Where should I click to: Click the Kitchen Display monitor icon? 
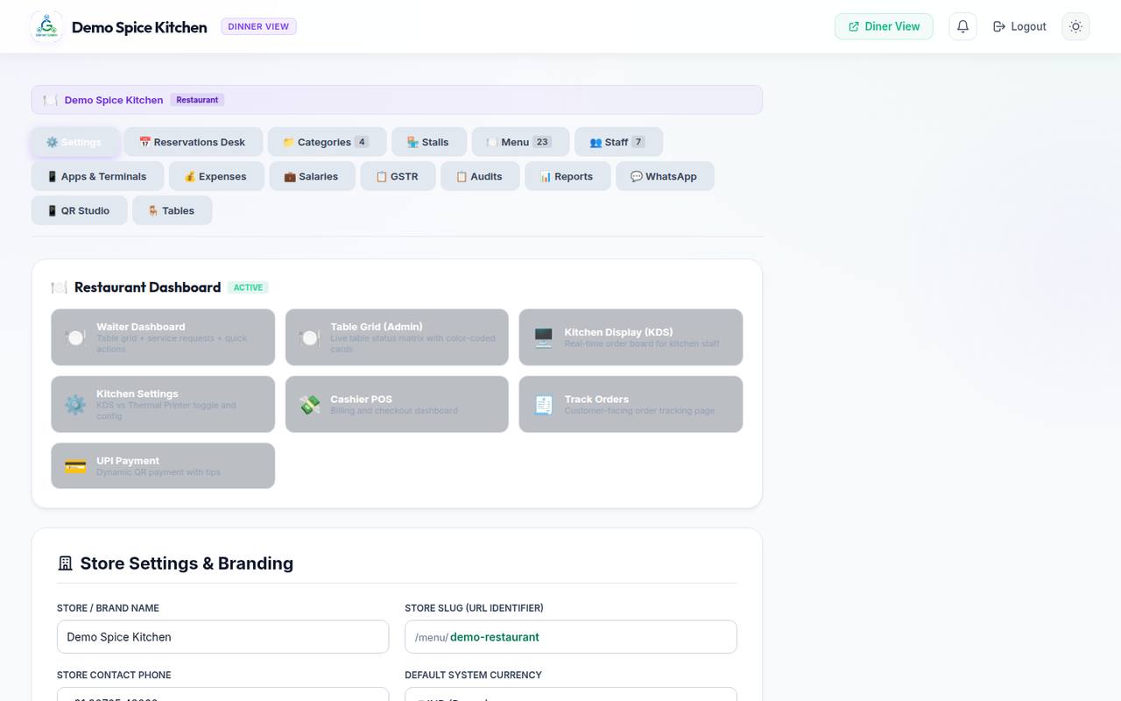click(543, 337)
